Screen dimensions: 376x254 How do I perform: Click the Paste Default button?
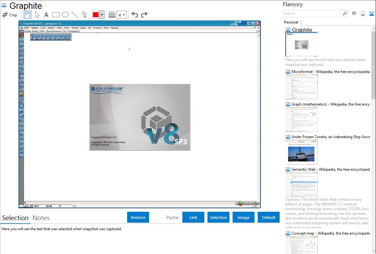(x=269, y=217)
